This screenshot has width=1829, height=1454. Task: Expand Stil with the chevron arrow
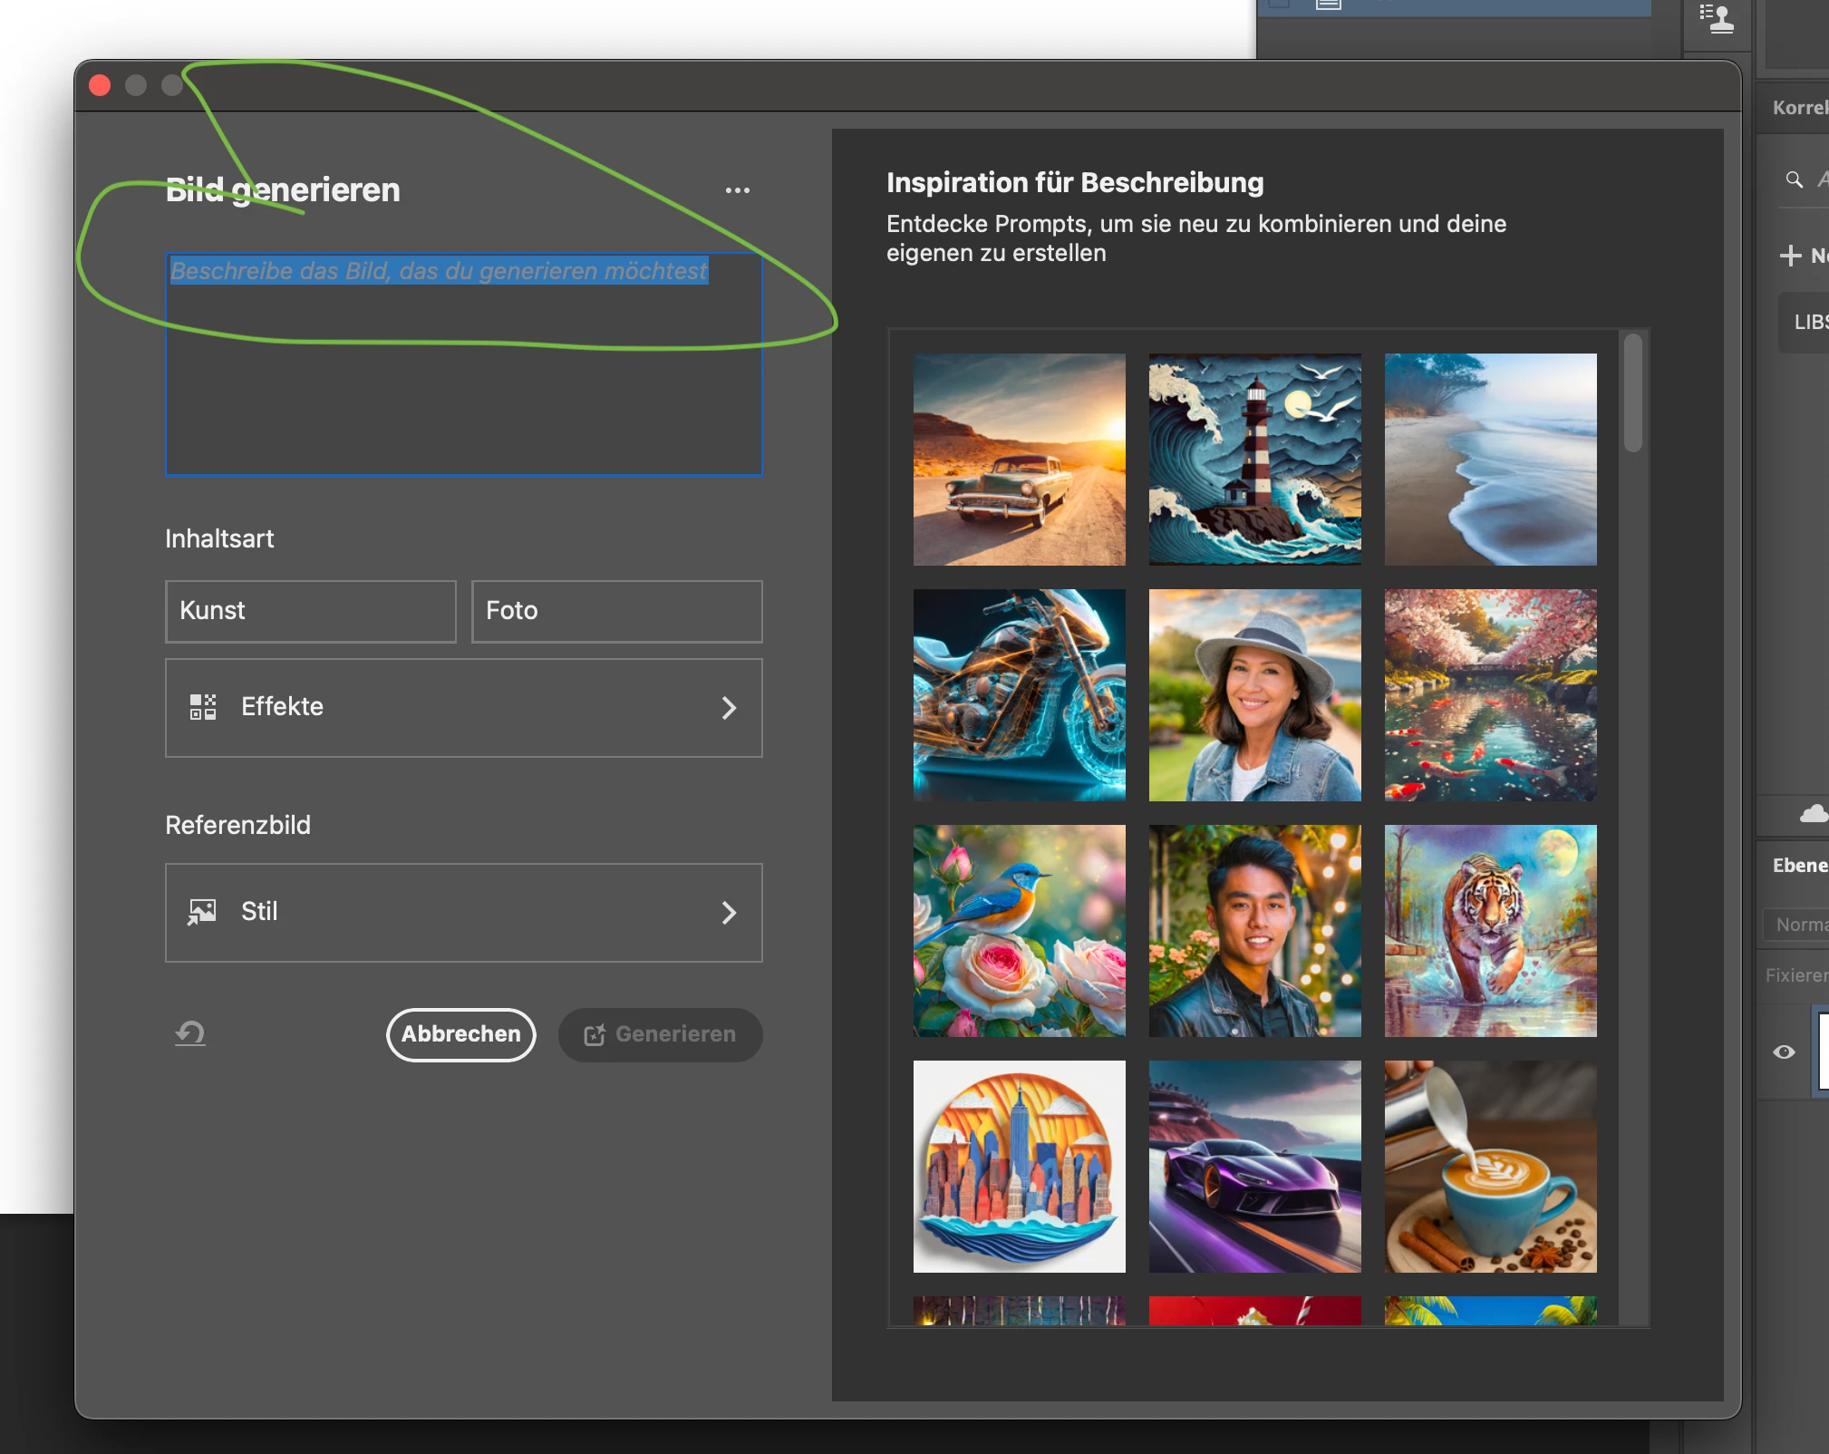(x=729, y=913)
